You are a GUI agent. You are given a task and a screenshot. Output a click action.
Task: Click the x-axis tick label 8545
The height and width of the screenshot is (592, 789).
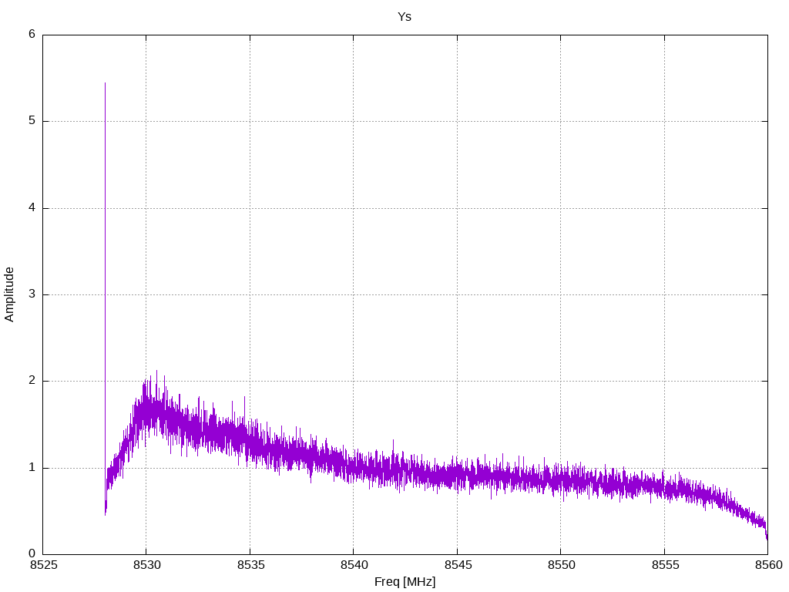click(x=458, y=565)
